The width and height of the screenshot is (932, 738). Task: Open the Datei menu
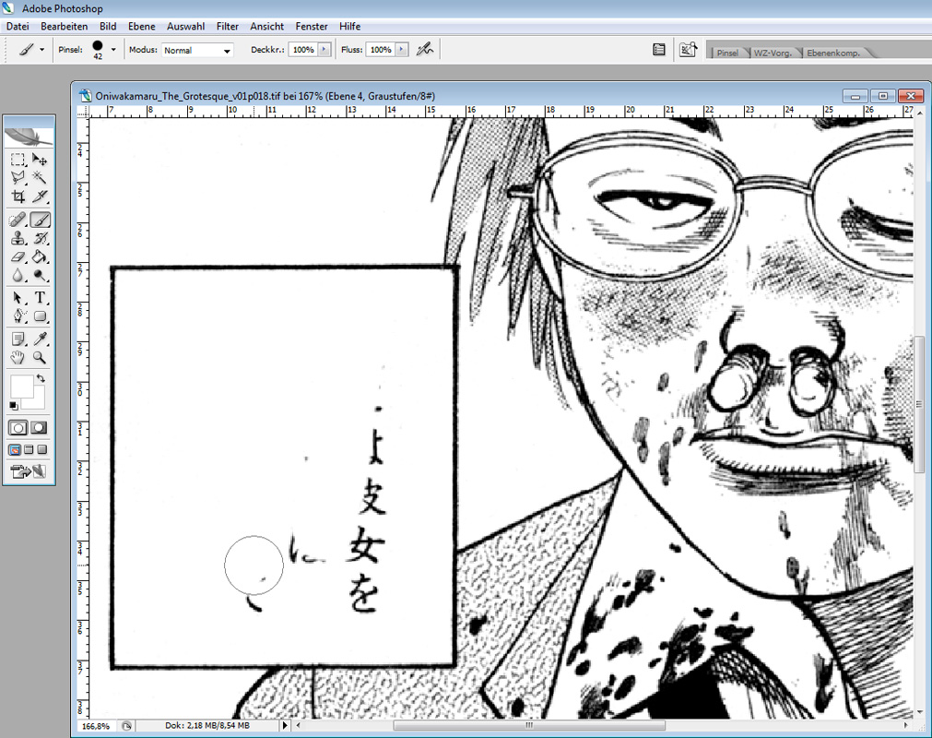[x=18, y=26]
